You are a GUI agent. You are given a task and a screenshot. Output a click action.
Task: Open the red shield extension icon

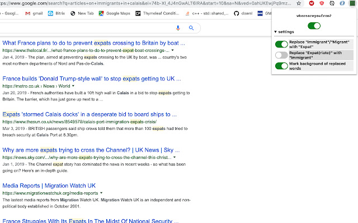tap(322, 3)
